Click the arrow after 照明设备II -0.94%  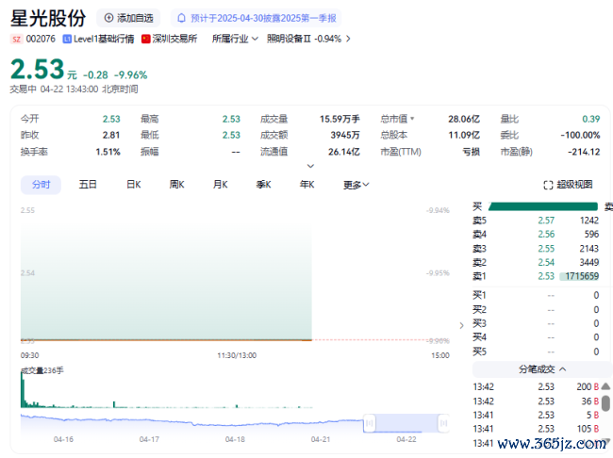click(x=348, y=39)
